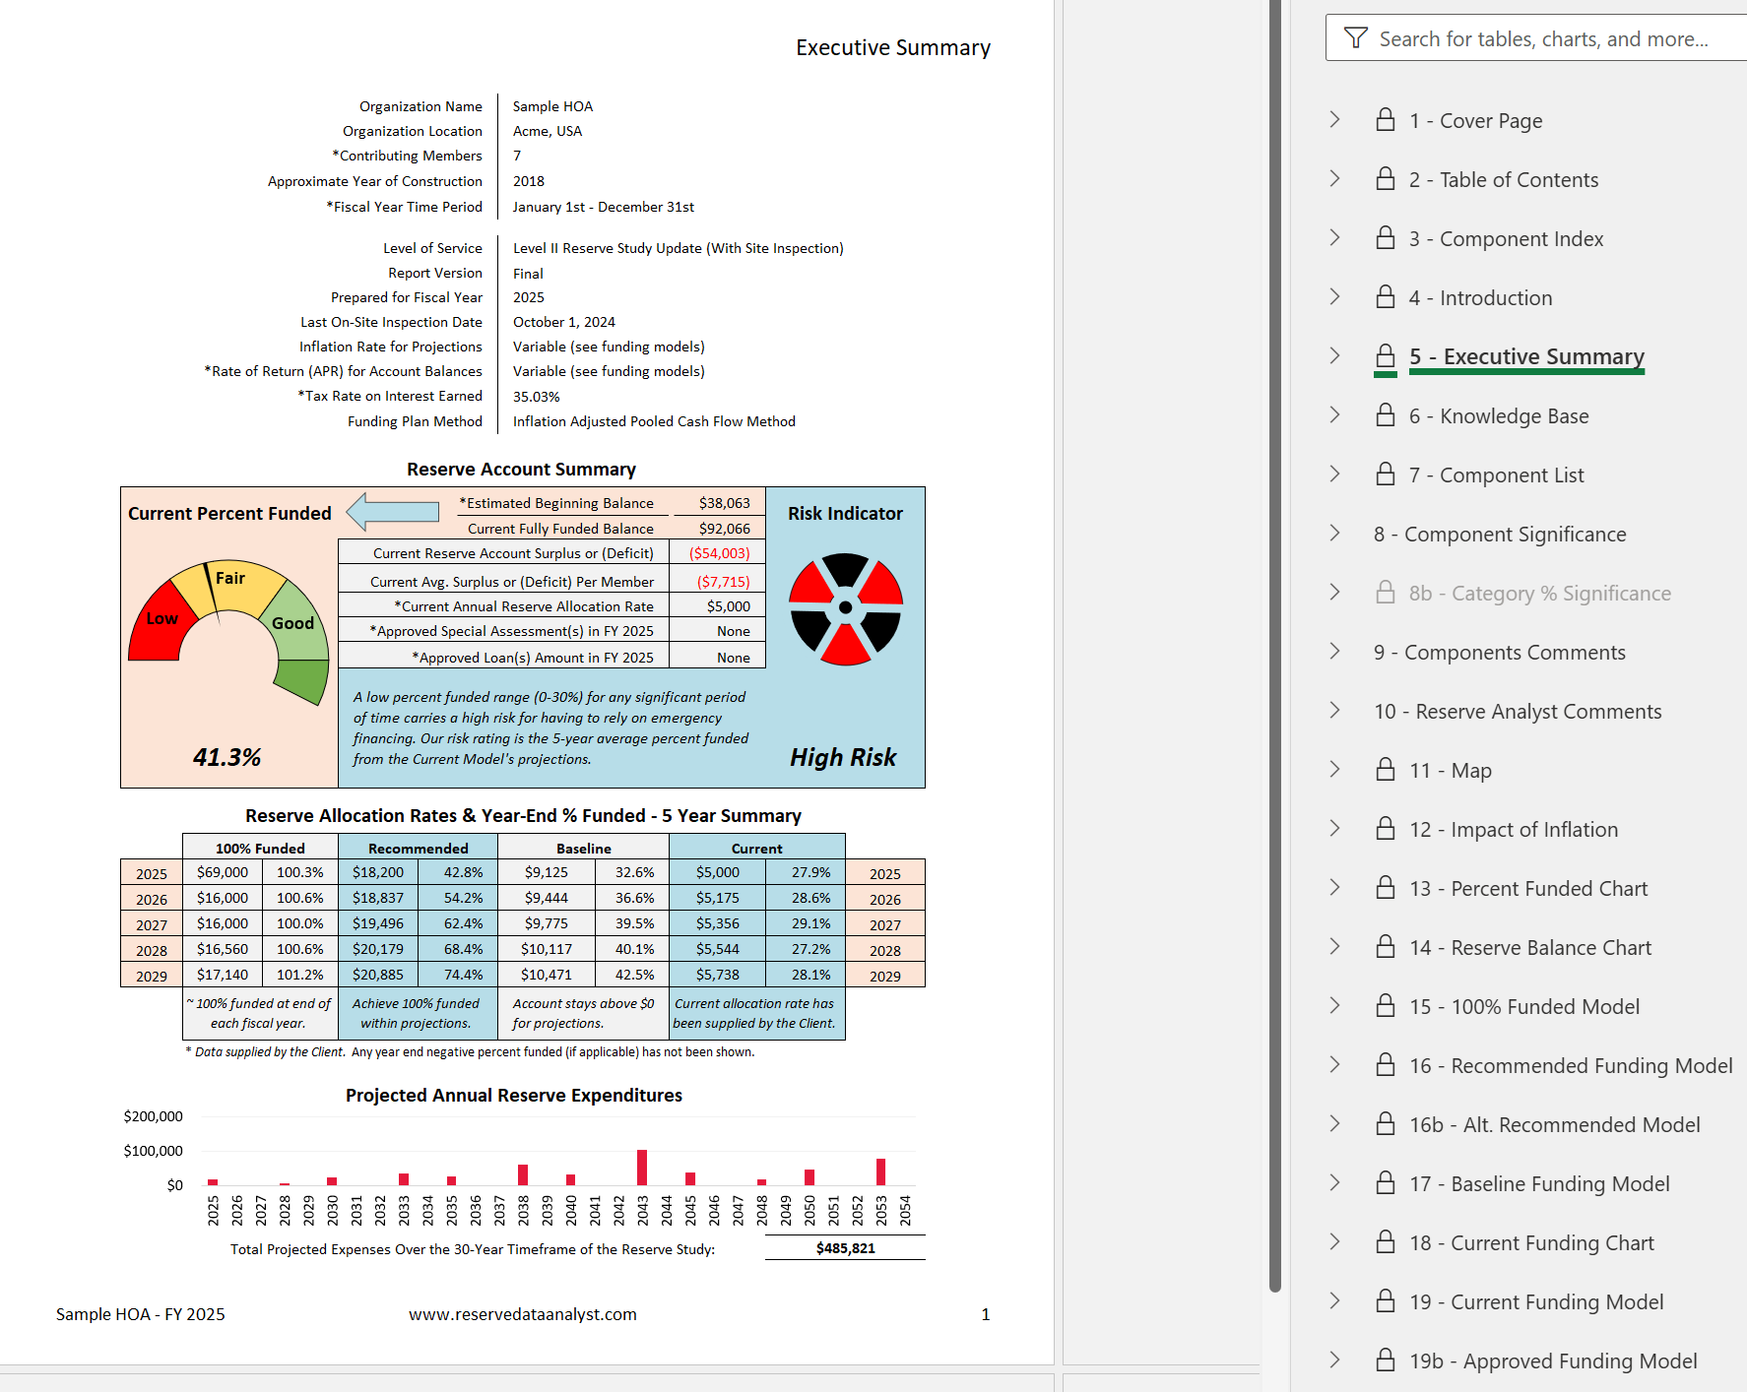Click lock icon beside 19b - Approved Funding Model
The image size is (1747, 1392).
tap(1385, 1360)
